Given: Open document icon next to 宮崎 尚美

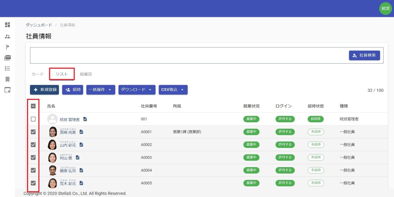Looking at the screenshot, I should [82, 132].
